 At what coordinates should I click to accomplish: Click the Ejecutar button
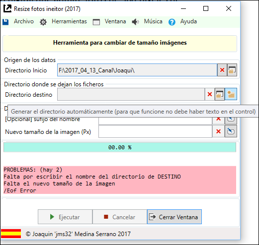pos(65,217)
